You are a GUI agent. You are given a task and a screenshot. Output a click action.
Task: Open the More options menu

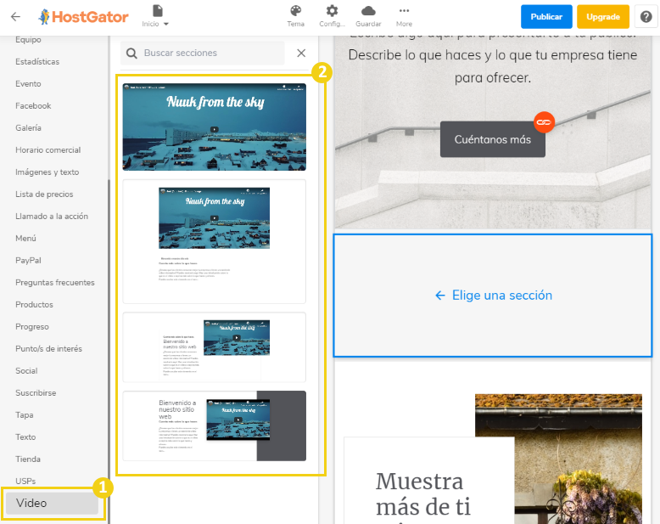click(x=404, y=17)
